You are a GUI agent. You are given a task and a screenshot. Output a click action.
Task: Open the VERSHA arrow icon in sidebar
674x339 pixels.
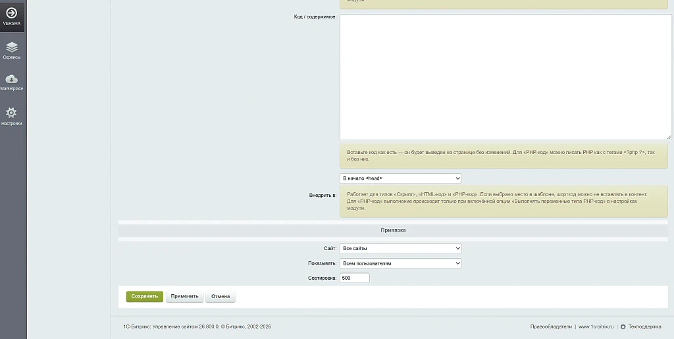point(12,13)
